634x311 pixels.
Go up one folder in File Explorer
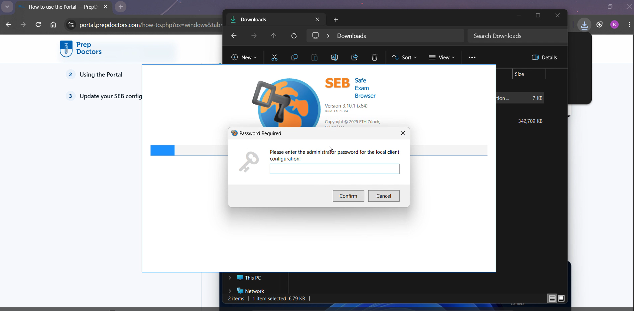274,36
